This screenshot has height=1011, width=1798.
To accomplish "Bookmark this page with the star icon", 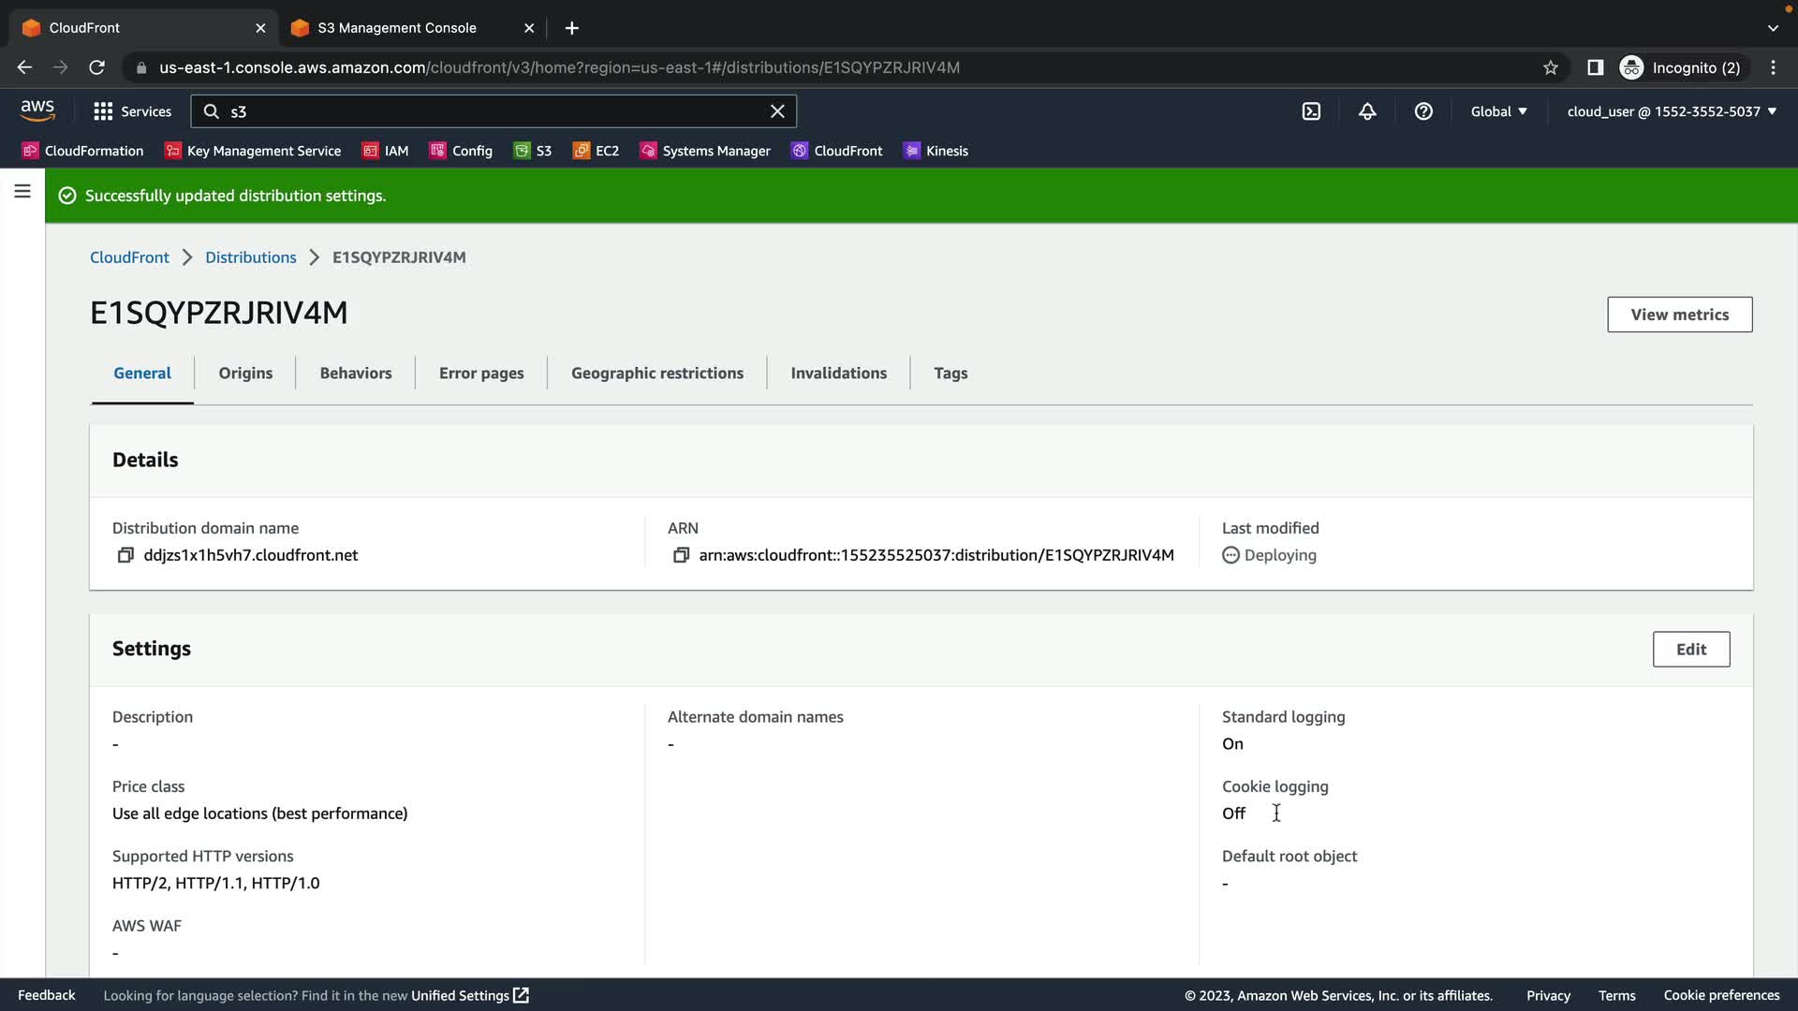I will [x=1551, y=67].
